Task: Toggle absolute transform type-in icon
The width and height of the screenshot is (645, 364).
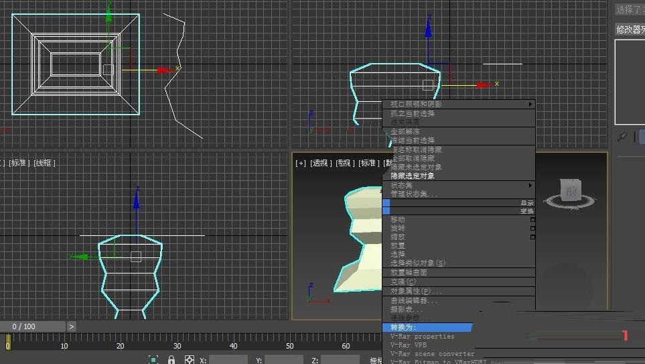Action: pos(190,360)
